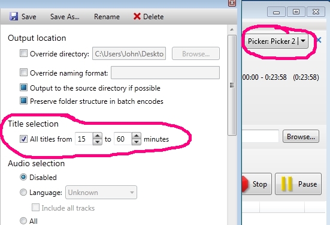Toggle Preserve folder structure in batch encodes

(23, 101)
